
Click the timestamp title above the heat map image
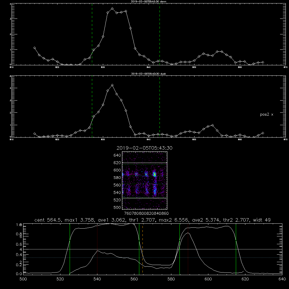[x=144, y=148]
